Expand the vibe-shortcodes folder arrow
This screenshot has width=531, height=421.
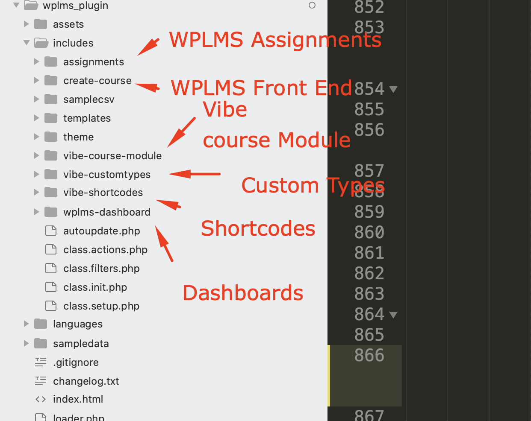(x=37, y=193)
